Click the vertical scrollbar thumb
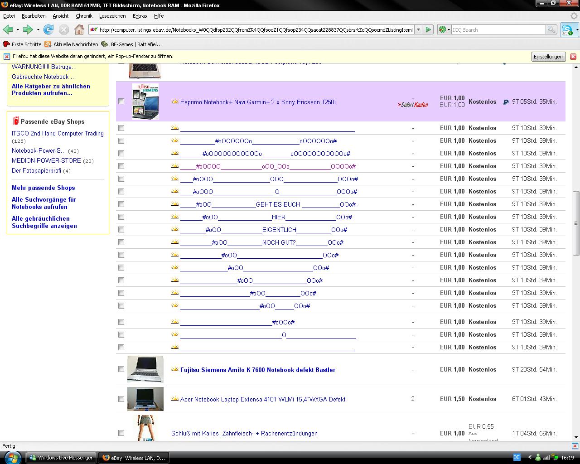 click(576, 223)
